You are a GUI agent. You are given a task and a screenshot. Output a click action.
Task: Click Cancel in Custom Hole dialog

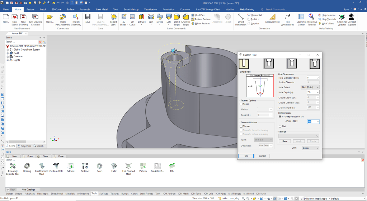pos(262,156)
